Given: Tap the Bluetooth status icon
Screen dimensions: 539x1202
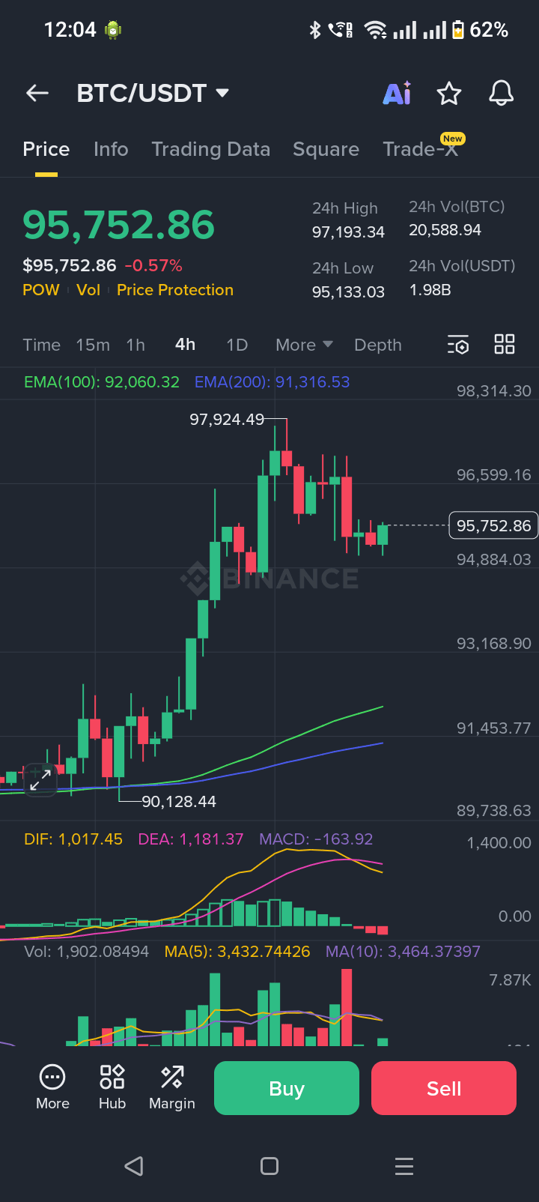Looking at the screenshot, I should (x=315, y=30).
